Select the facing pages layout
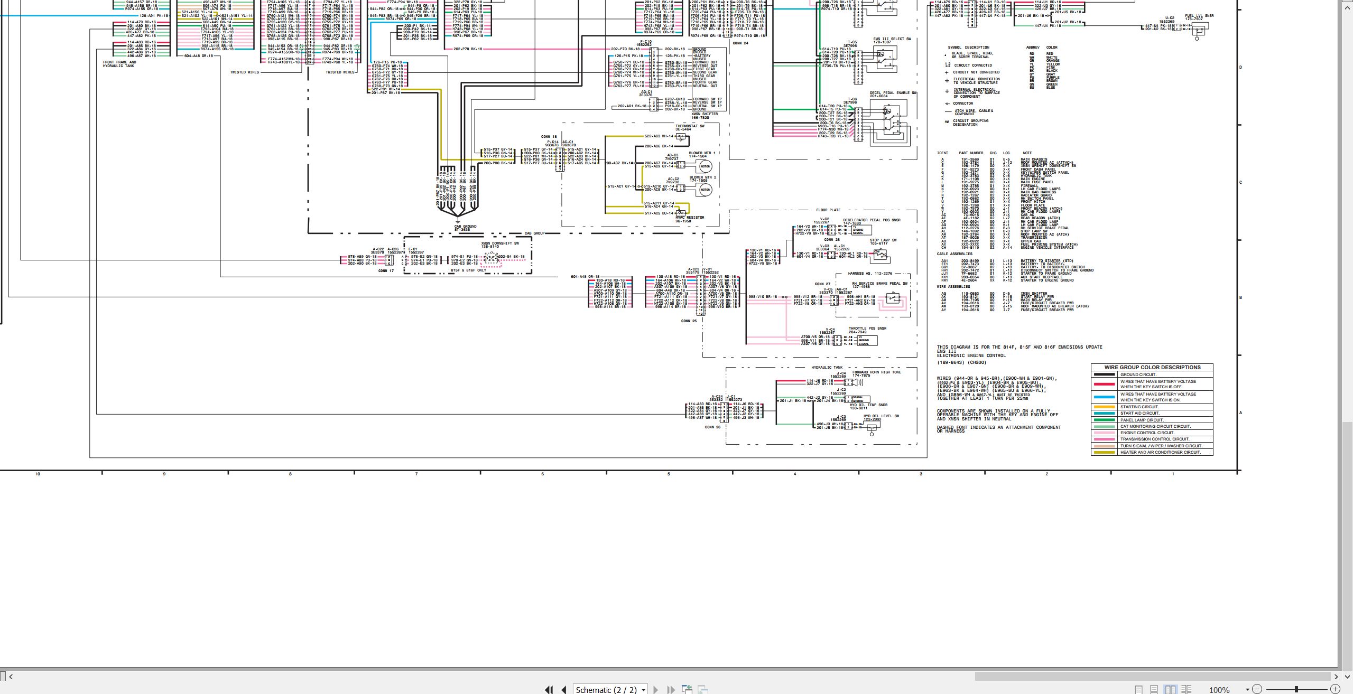The width and height of the screenshot is (1353, 694). (1170, 689)
